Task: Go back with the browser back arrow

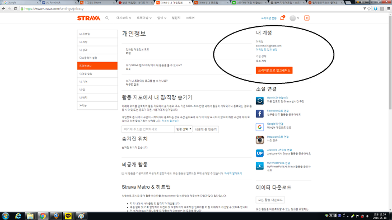Action: coord(3,8)
